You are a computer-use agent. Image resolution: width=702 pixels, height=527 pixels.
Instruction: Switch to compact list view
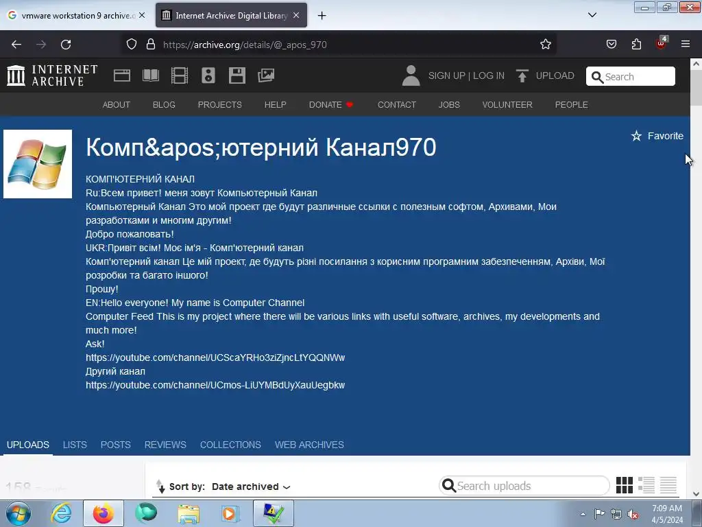click(x=668, y=485)
